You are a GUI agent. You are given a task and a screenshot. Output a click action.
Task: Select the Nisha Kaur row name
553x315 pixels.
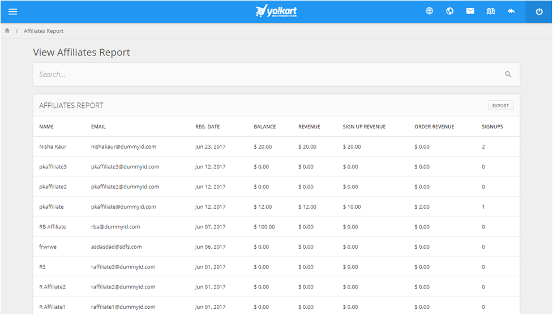pos(53,147)
